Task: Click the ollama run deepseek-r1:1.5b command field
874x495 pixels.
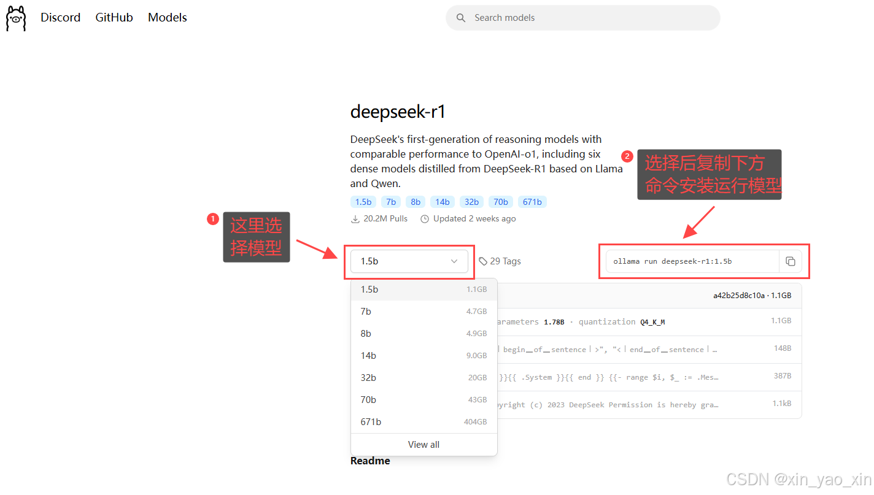Action: coord(692,261)
